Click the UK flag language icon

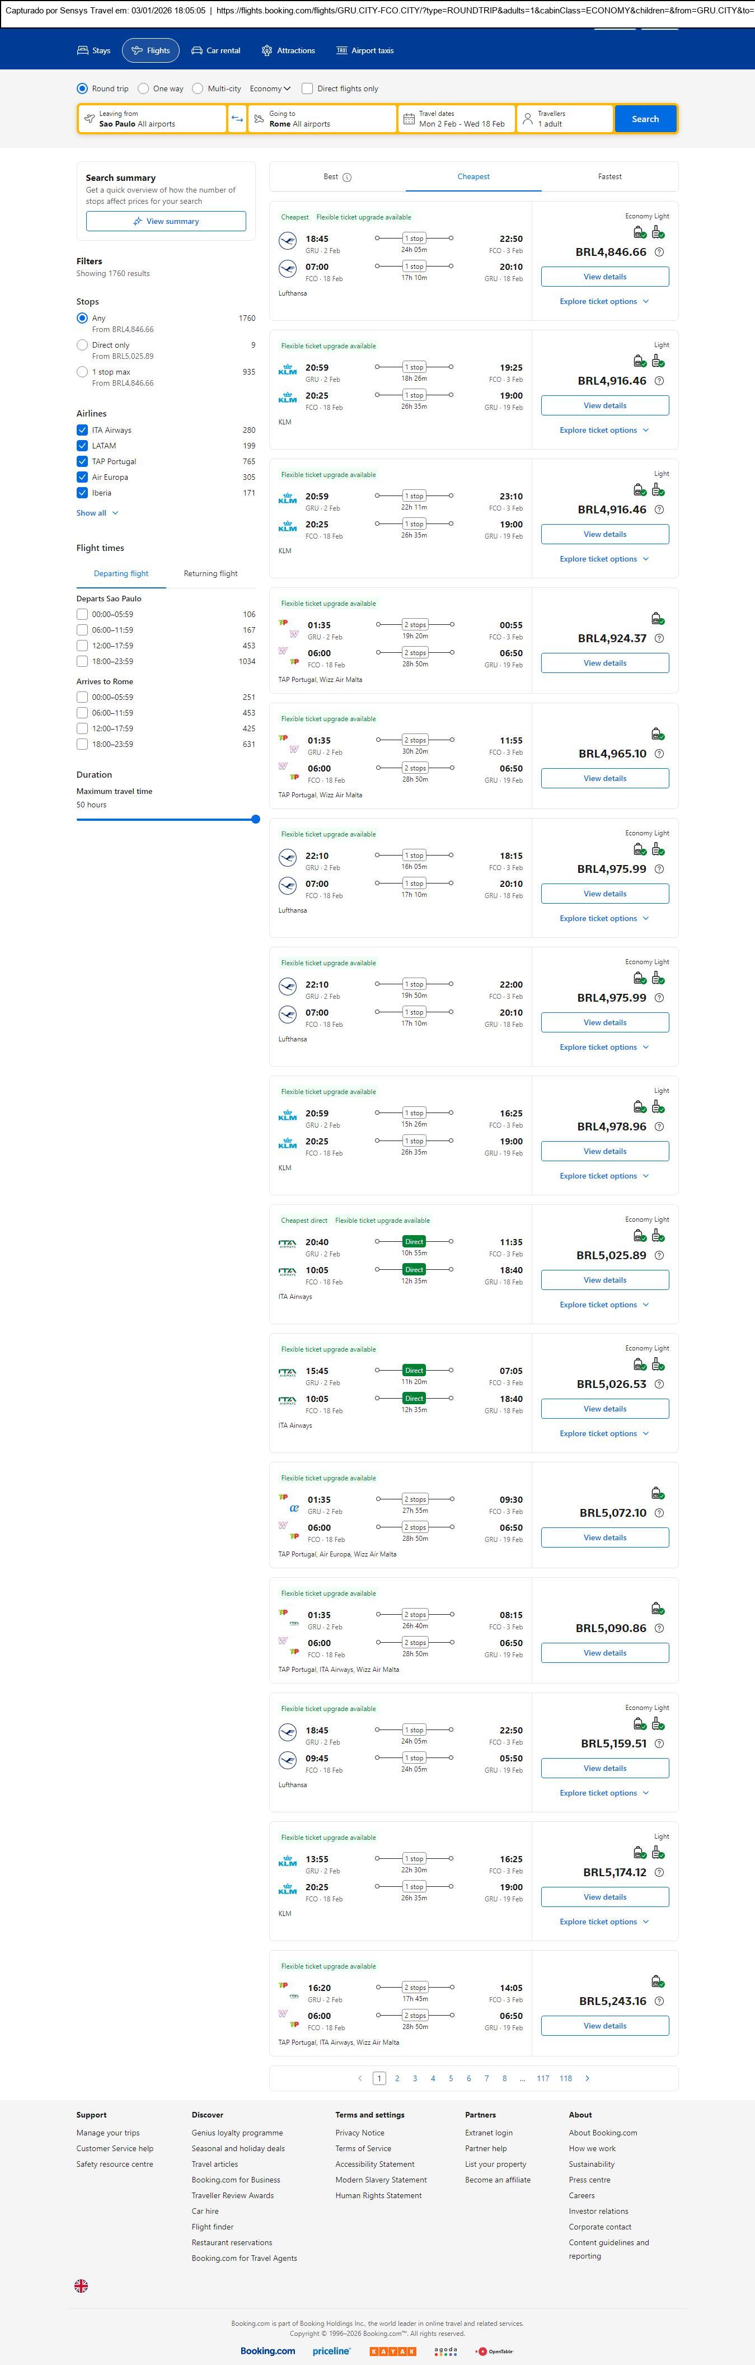tap(82, 2285)
